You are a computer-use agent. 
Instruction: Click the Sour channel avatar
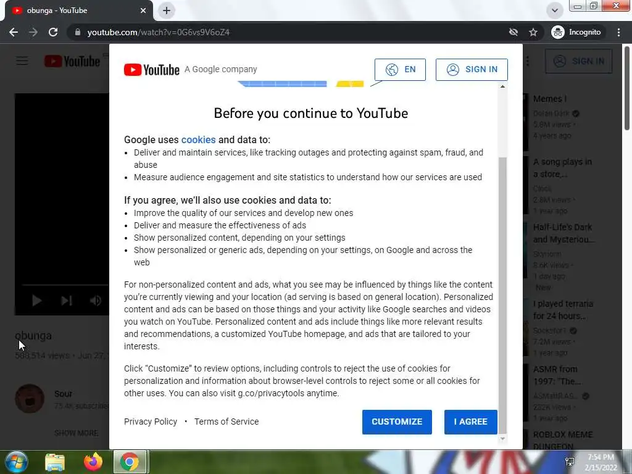click(x=30, y=399)
